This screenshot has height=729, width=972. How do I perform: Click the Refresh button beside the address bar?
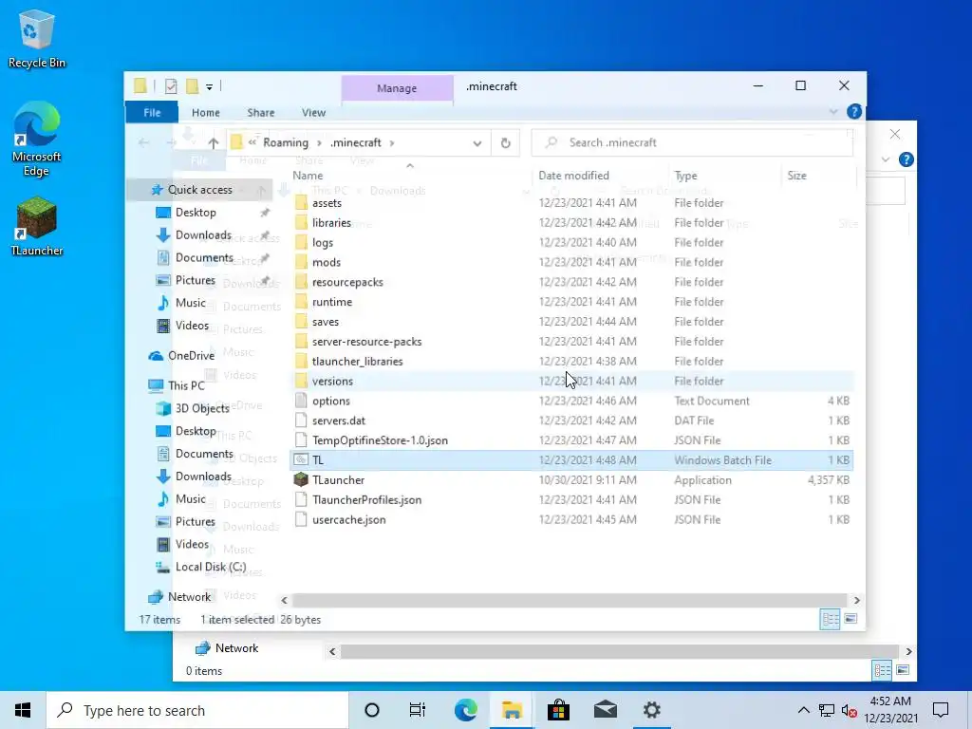coord(505,142)
